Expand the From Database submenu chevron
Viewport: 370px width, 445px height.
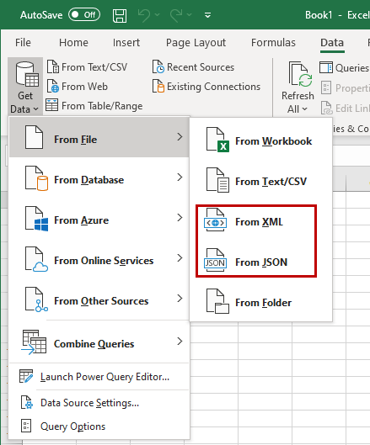click(x=180, y=177)
